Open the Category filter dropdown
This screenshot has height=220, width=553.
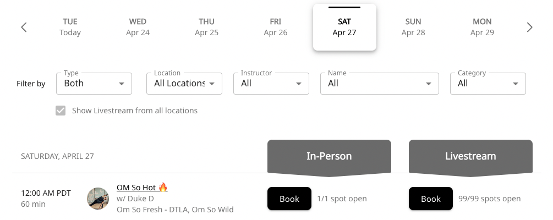click(x=488, y=84)
